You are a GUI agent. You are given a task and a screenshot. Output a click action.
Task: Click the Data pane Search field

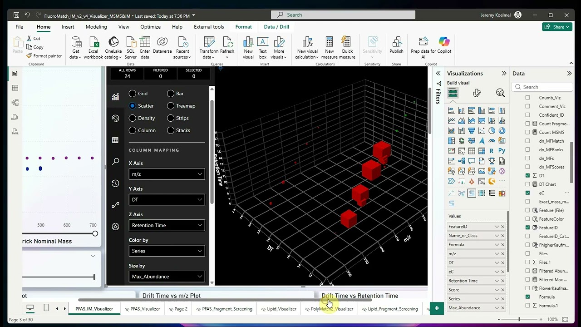click(542, 87)
